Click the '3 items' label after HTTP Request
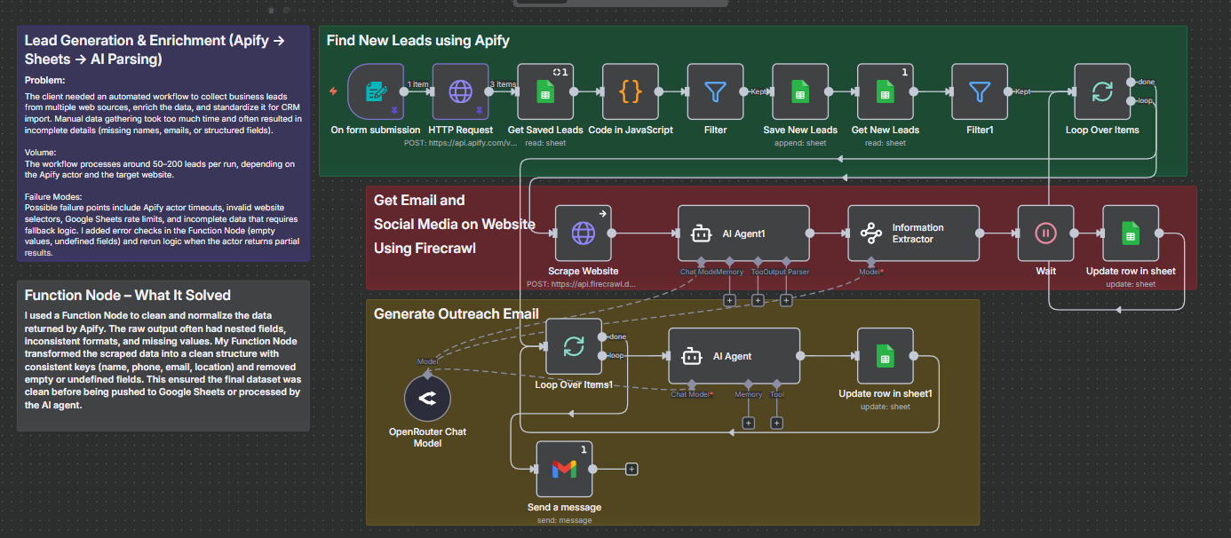Screen dimensions: 1231x538 (503, 84)
